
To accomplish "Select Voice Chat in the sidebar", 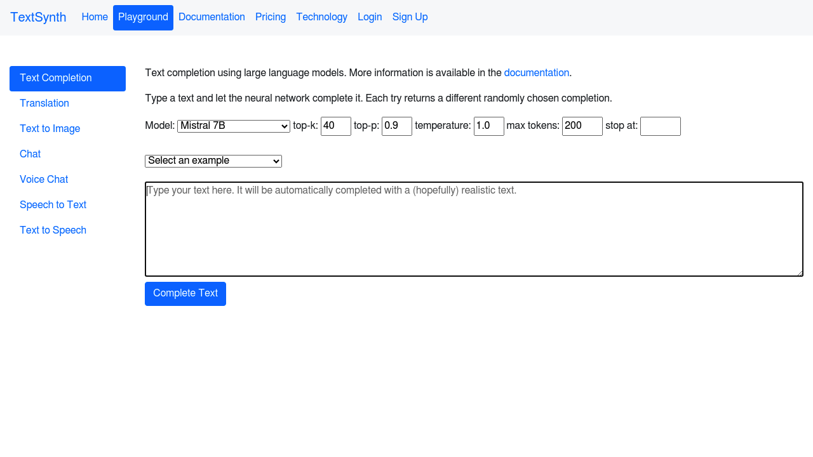I will (x=43, y=180).
